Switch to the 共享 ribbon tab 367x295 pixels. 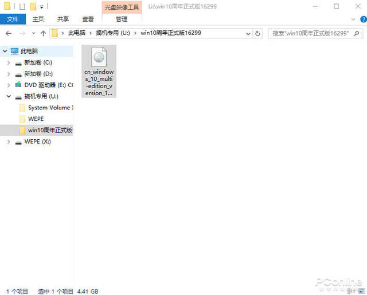(x=63, y=19)
